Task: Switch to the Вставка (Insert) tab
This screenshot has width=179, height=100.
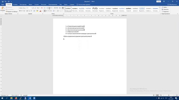Action: (15, 4)
